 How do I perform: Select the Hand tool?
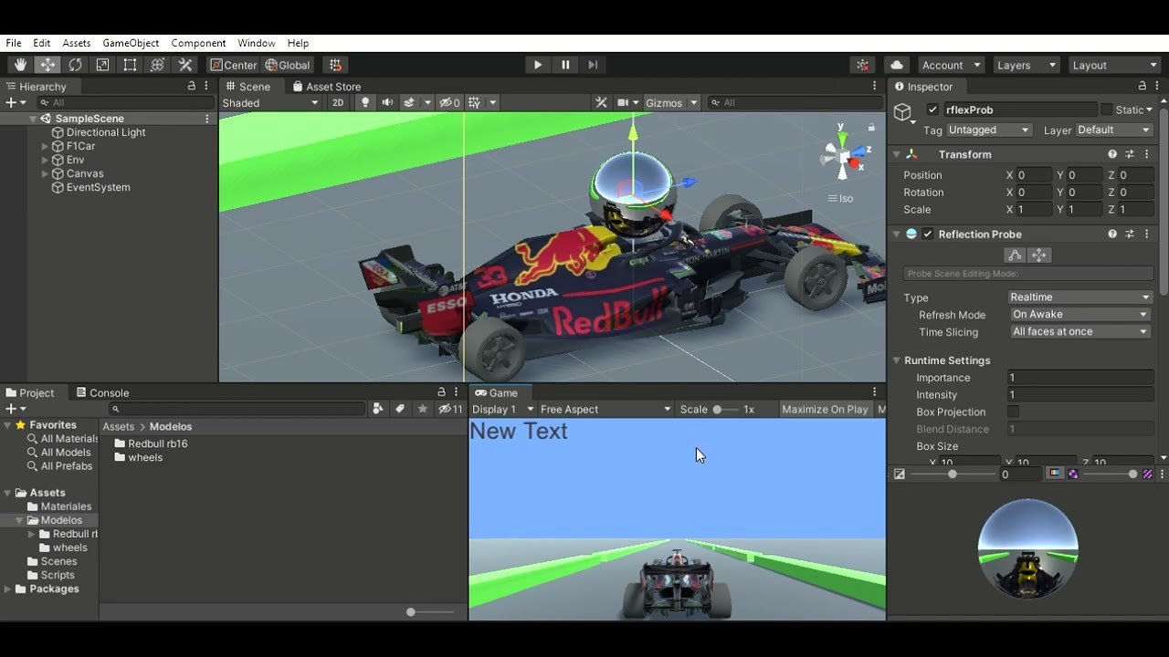point(20,65)
